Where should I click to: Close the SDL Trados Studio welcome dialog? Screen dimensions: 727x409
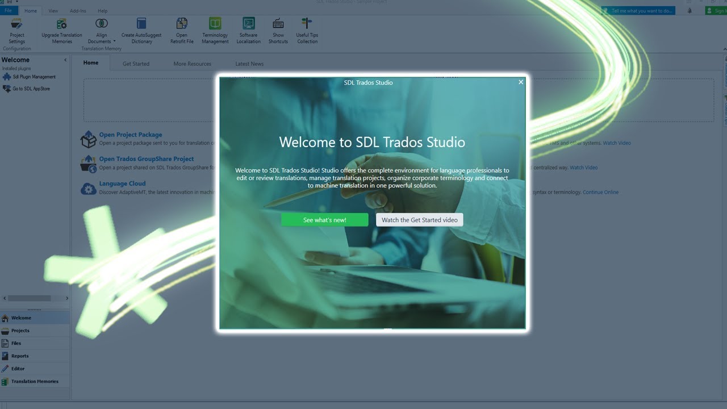click(x=521, y=82)
